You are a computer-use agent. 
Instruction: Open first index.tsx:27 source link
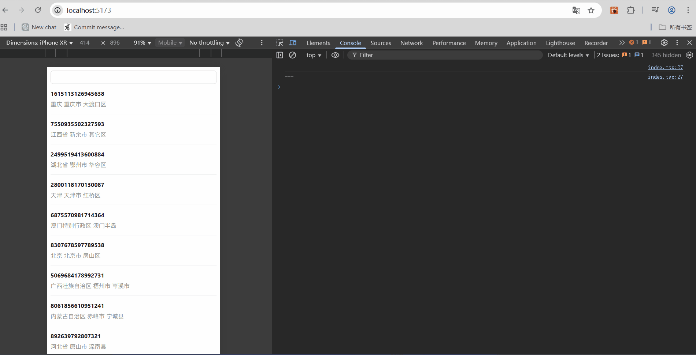(x=665, y=67)
